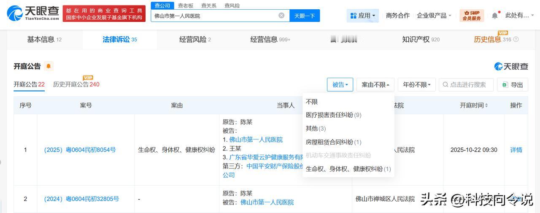Select the 历史开庭公告 240 sub-tab
Image resolution: width=540 pixels, height=213 pixels.
coord(76,84)
